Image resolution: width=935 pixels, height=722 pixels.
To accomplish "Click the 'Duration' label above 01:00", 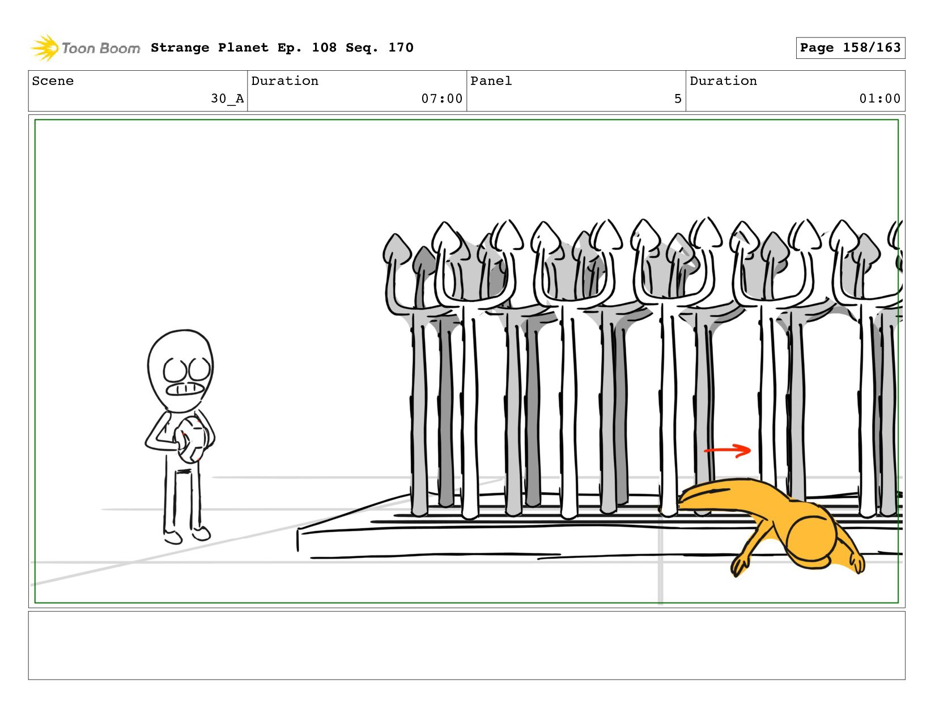I will (x=724, y=81).
